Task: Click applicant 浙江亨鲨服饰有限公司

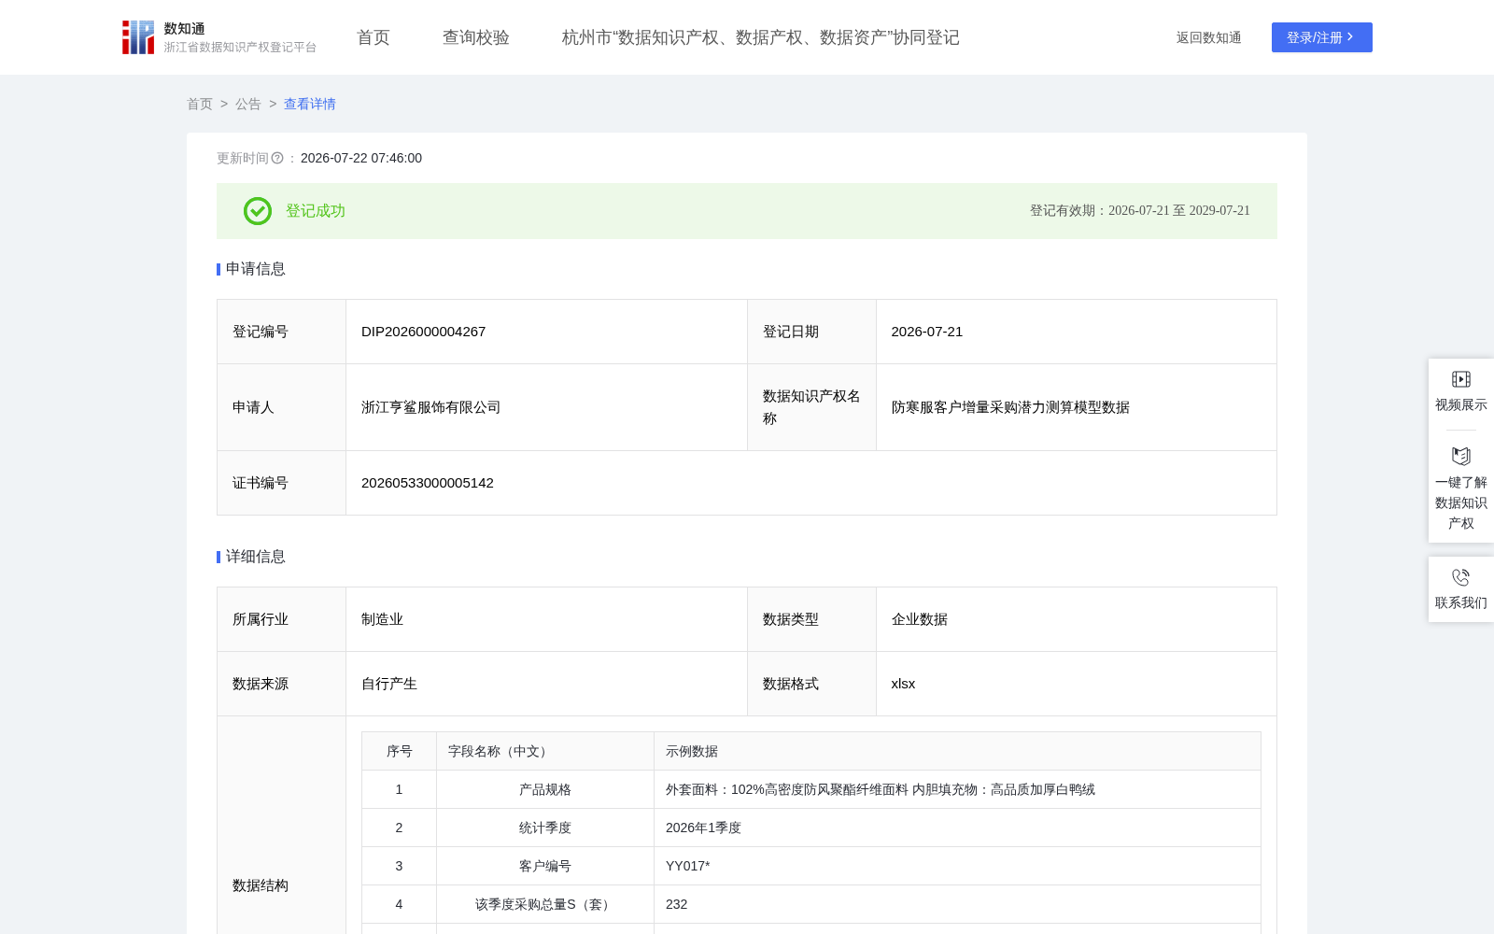Action: (431, 407)
